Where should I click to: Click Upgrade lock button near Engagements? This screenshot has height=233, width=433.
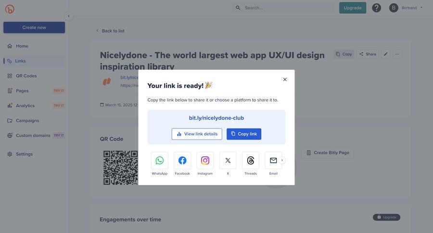coord(386,217)
